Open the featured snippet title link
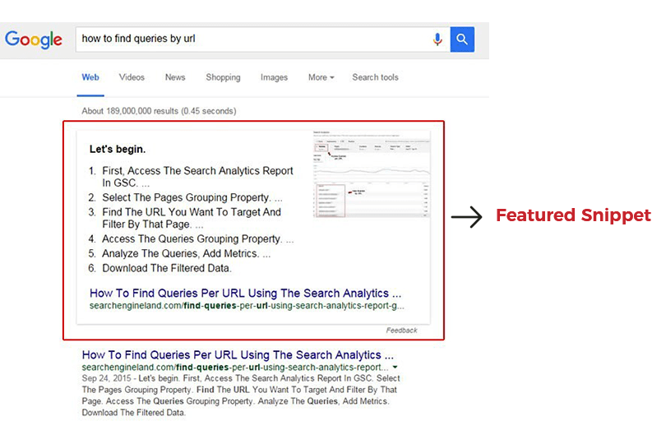The width and height of the screenshot is (666, 444). (245, 294)
